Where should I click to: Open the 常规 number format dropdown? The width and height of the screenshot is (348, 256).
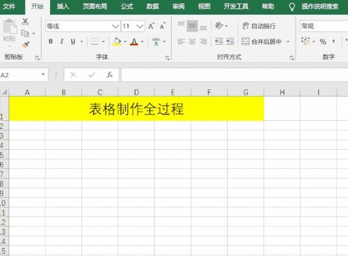pos(324,26)
